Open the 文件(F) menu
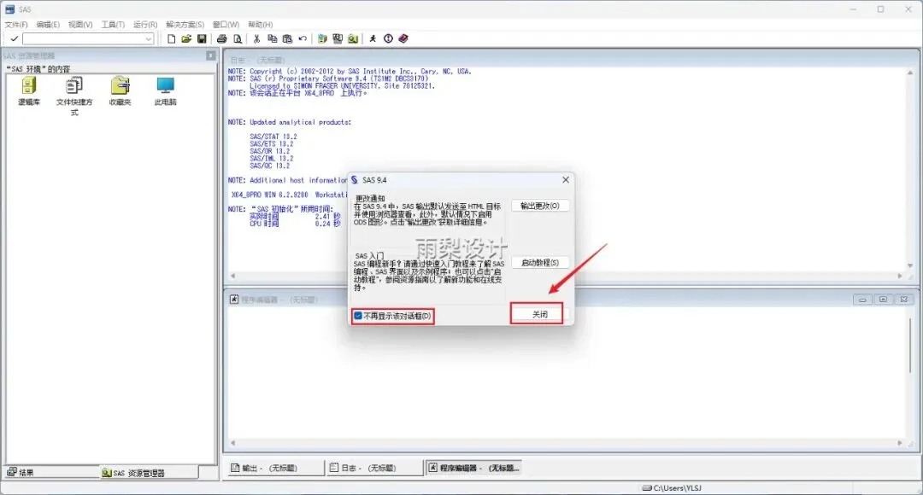 [16, 25]
